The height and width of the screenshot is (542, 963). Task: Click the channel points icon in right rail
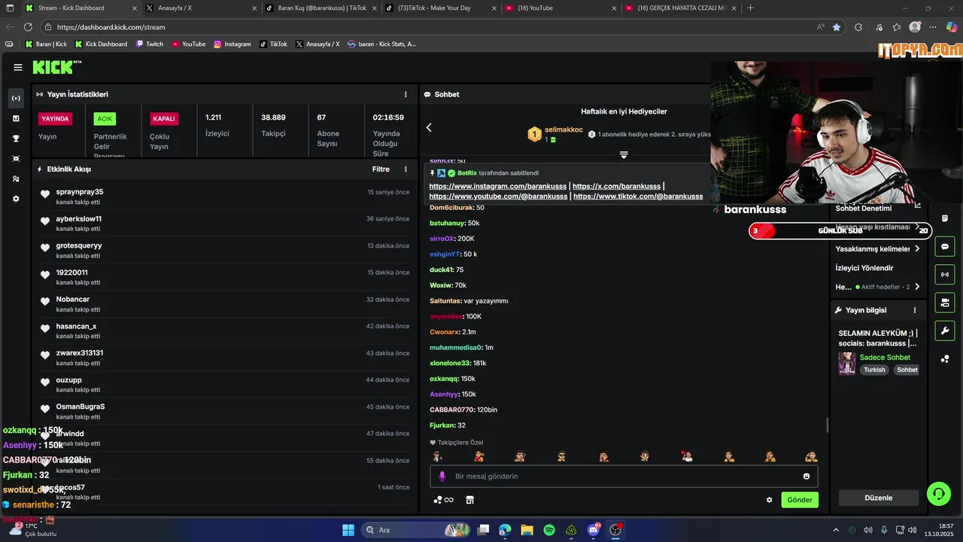click(x=945, y=359)
